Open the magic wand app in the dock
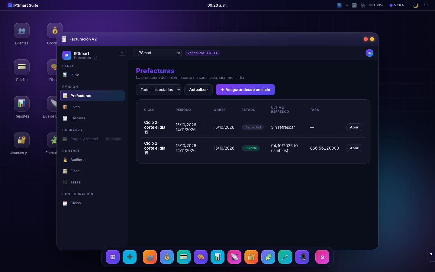Screen dimensions: 435x272 tap(285, 257)
